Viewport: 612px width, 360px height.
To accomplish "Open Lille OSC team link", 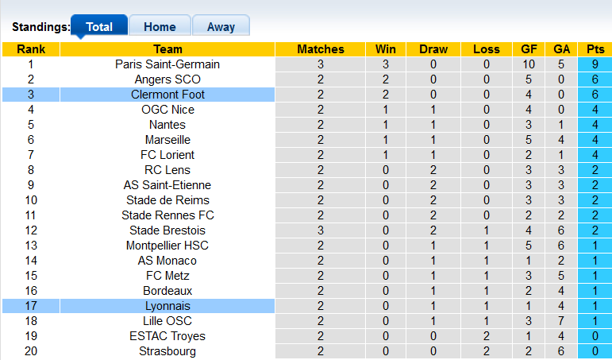I will (x=167, y=321).
